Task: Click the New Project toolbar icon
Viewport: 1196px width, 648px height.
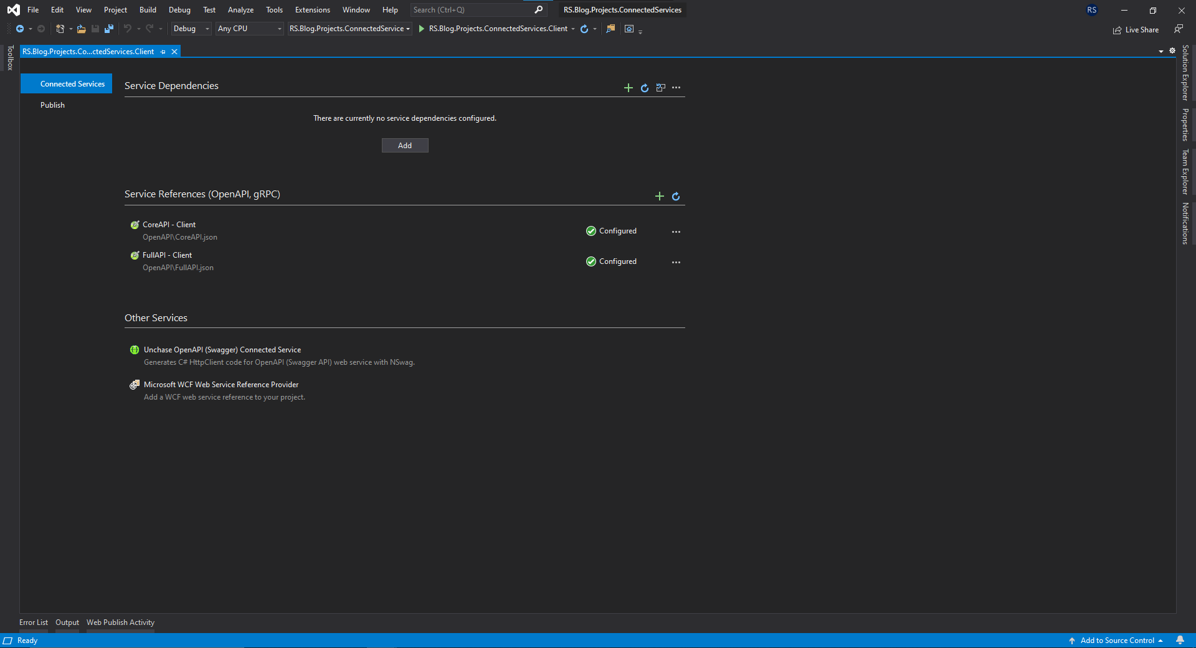Action: pos(60,29)
